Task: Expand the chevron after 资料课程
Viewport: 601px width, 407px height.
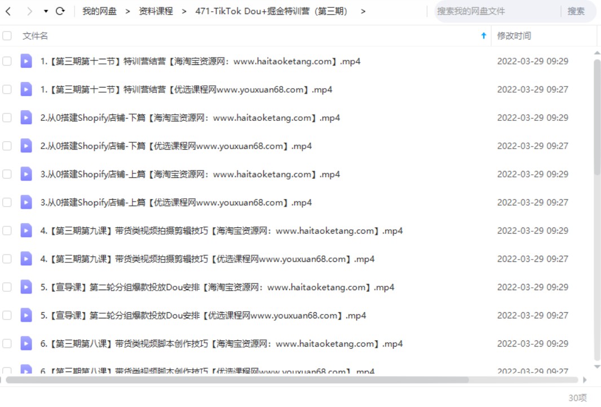Action: 184,11
